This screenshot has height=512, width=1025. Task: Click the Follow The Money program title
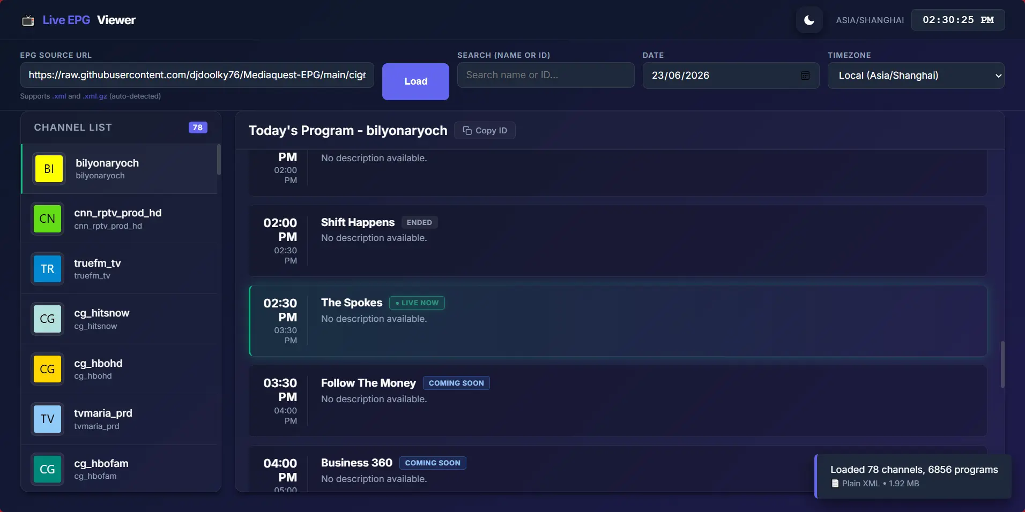368,383
